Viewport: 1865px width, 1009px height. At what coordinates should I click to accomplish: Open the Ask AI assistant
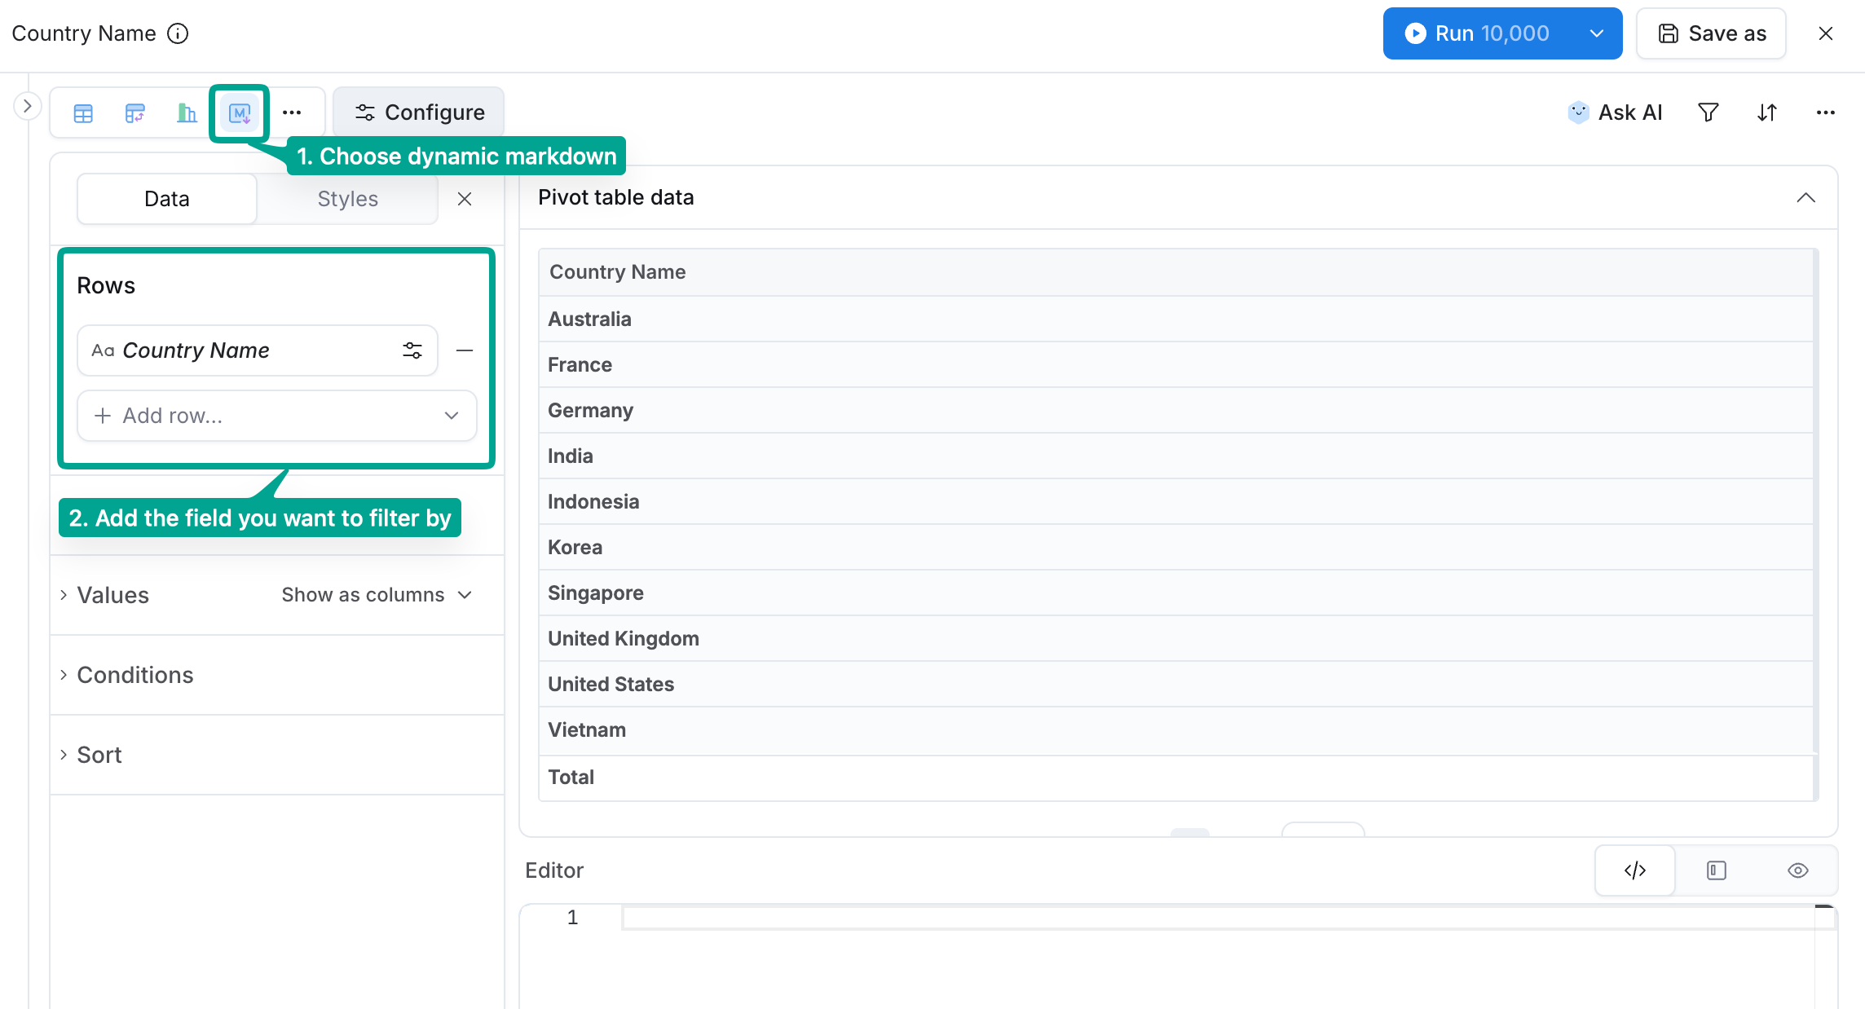click(1614, 112)
